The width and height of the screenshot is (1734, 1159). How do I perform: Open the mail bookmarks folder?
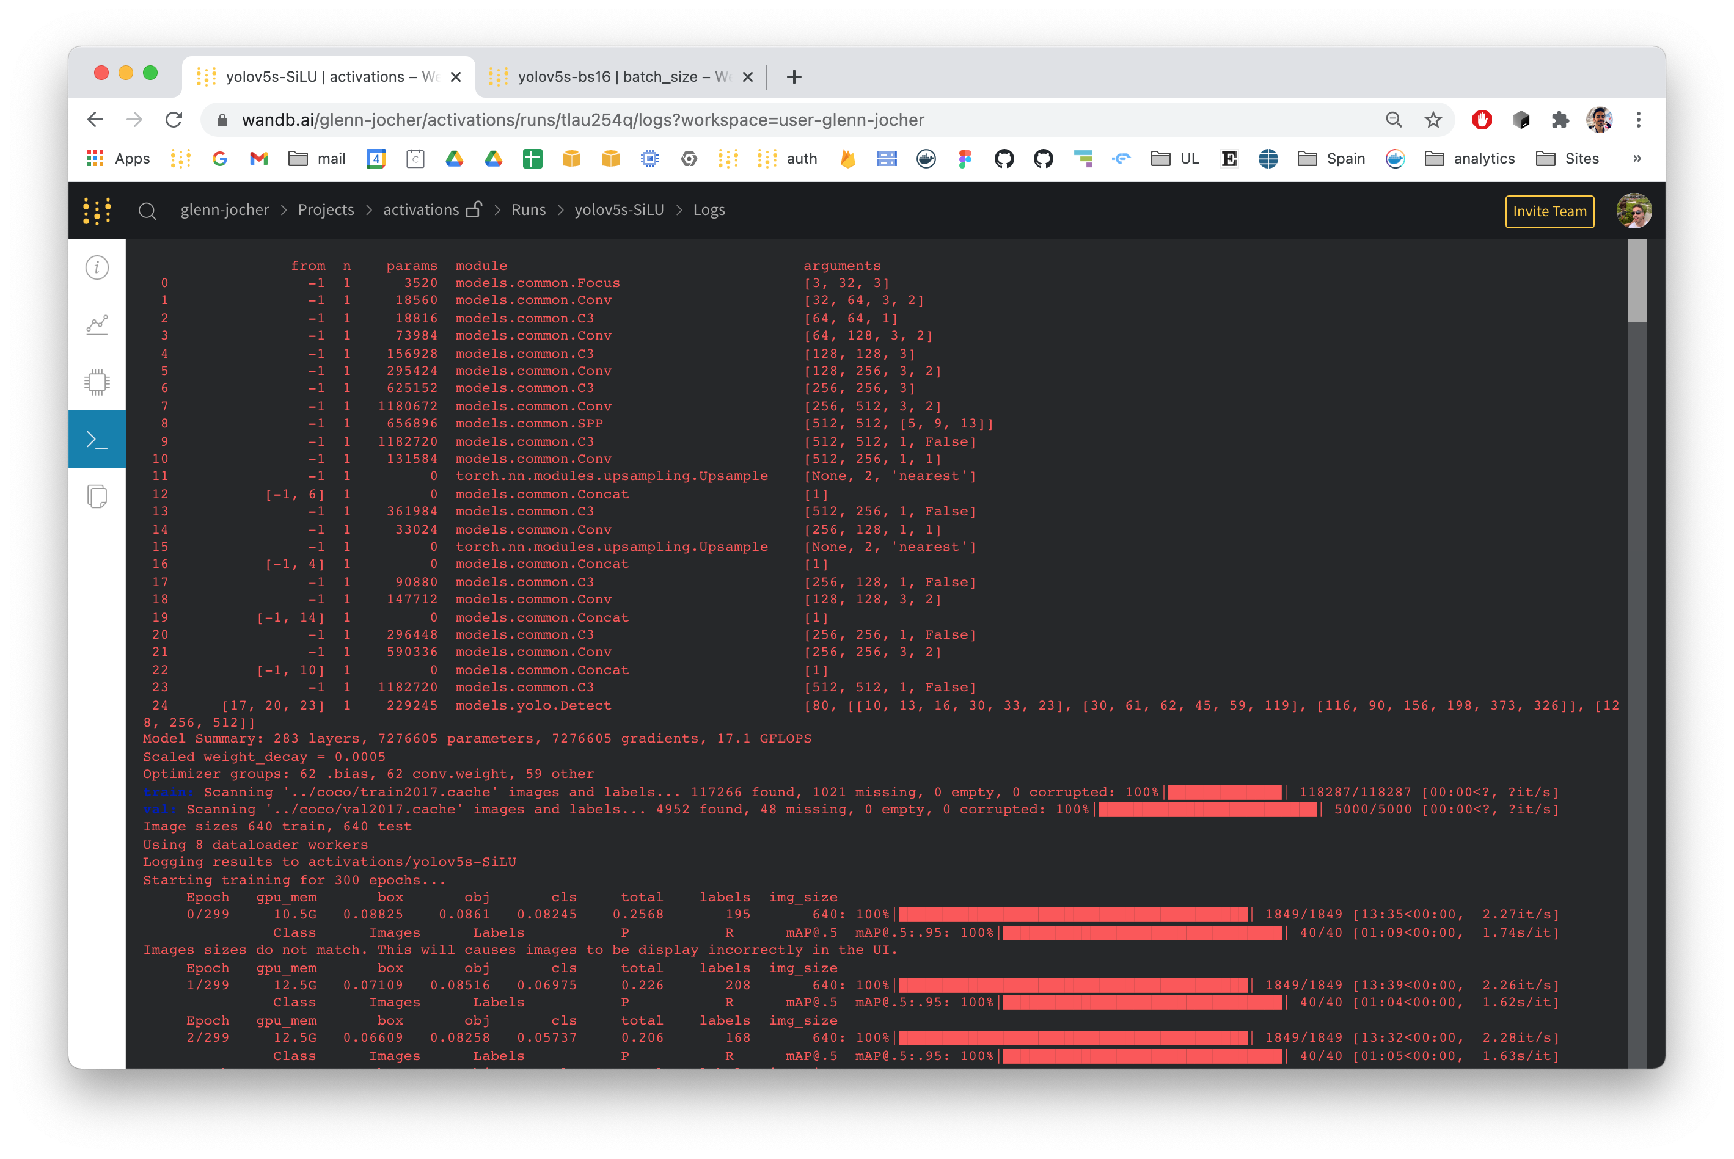point(317,158)
